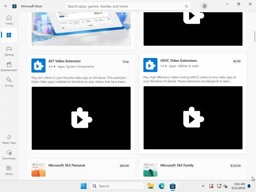This screenshot has height=192, width=256.
Task: Show hidden system tray icons chevron
Action: pyautogui.click(x=203, y=186)
